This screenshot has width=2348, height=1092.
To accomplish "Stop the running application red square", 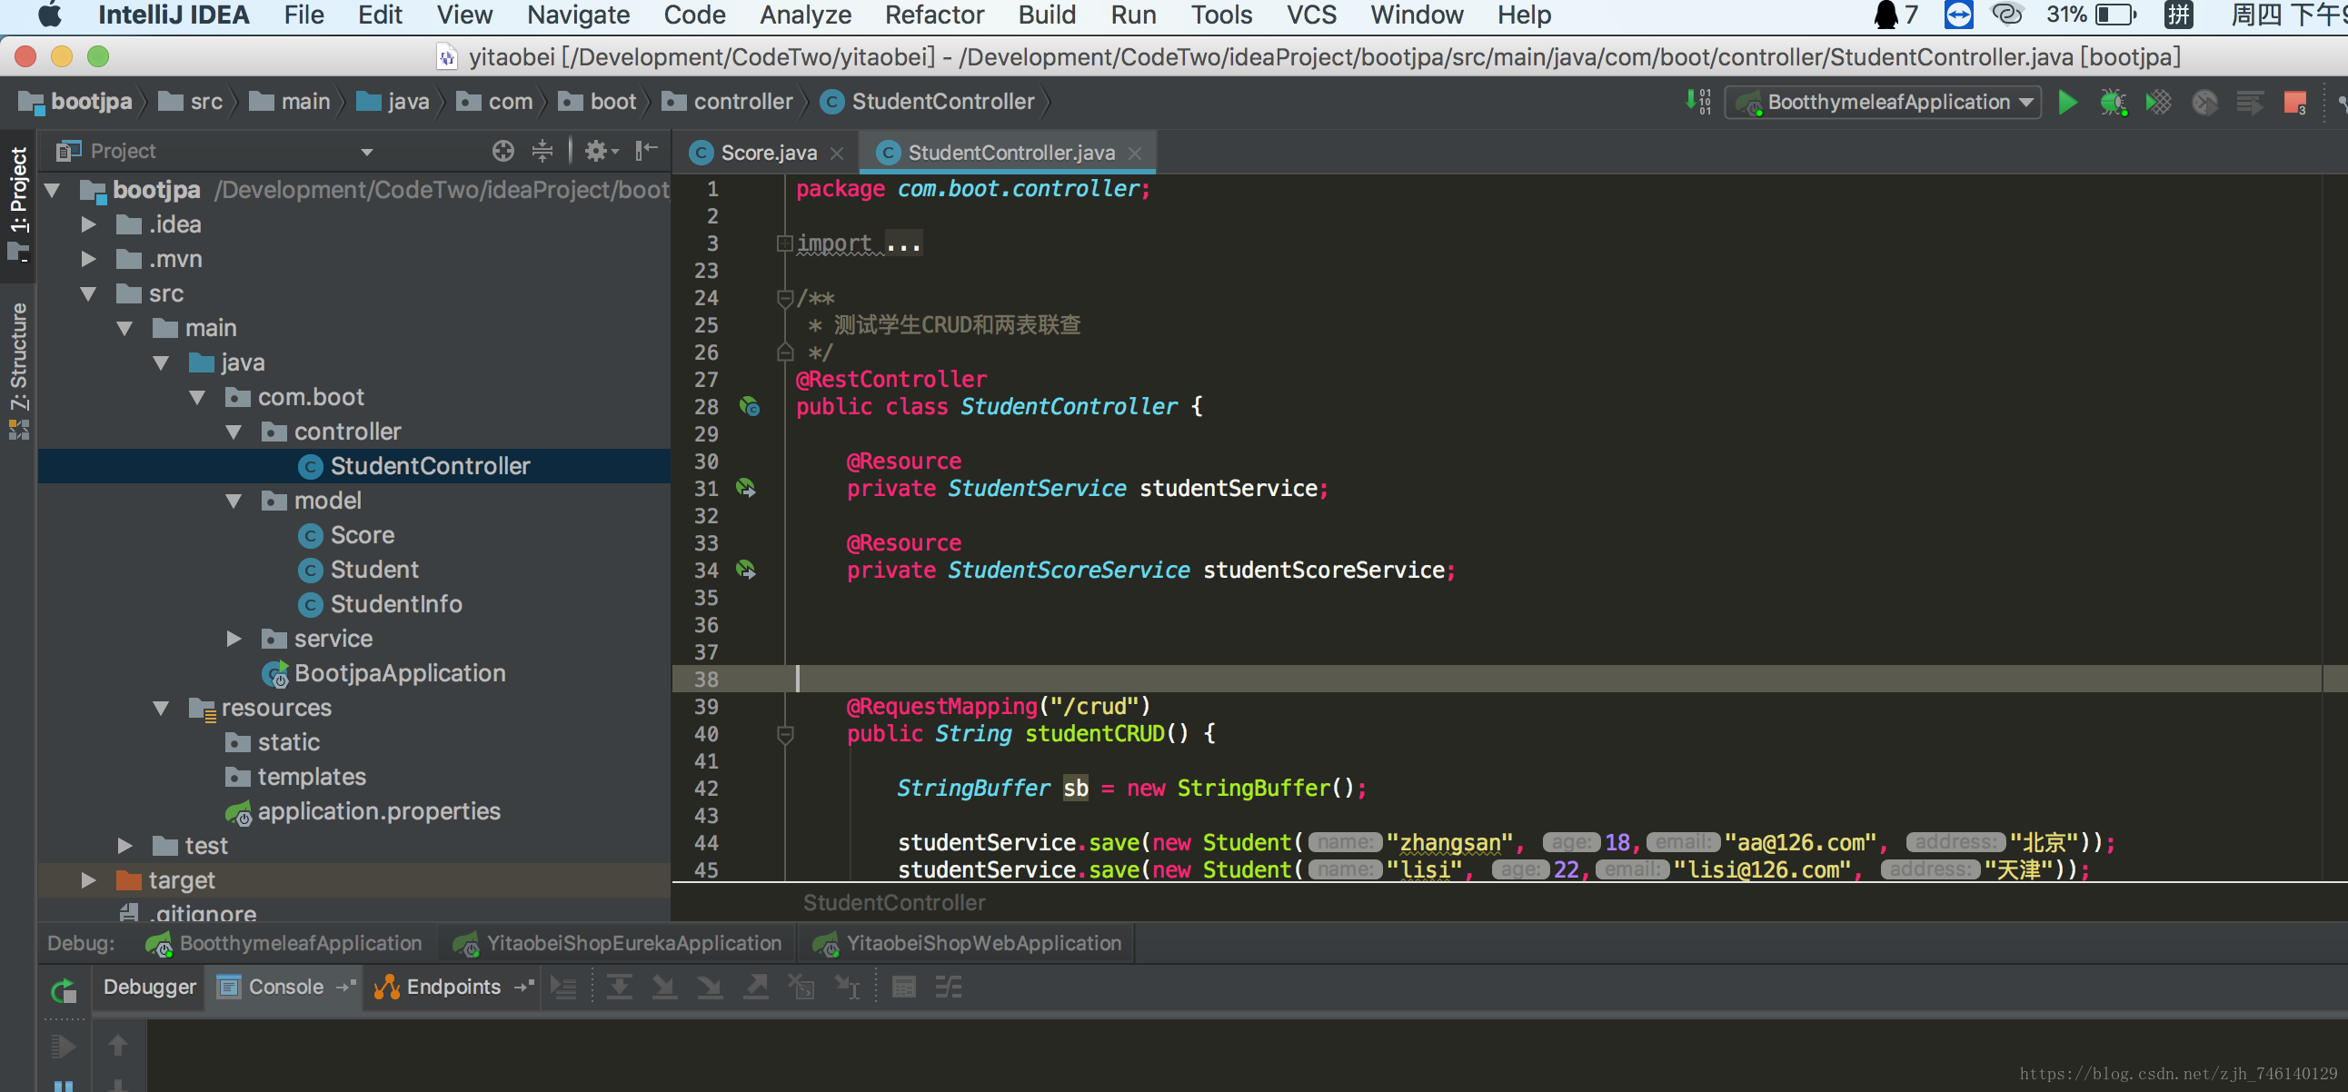I will click(2295, 102).
